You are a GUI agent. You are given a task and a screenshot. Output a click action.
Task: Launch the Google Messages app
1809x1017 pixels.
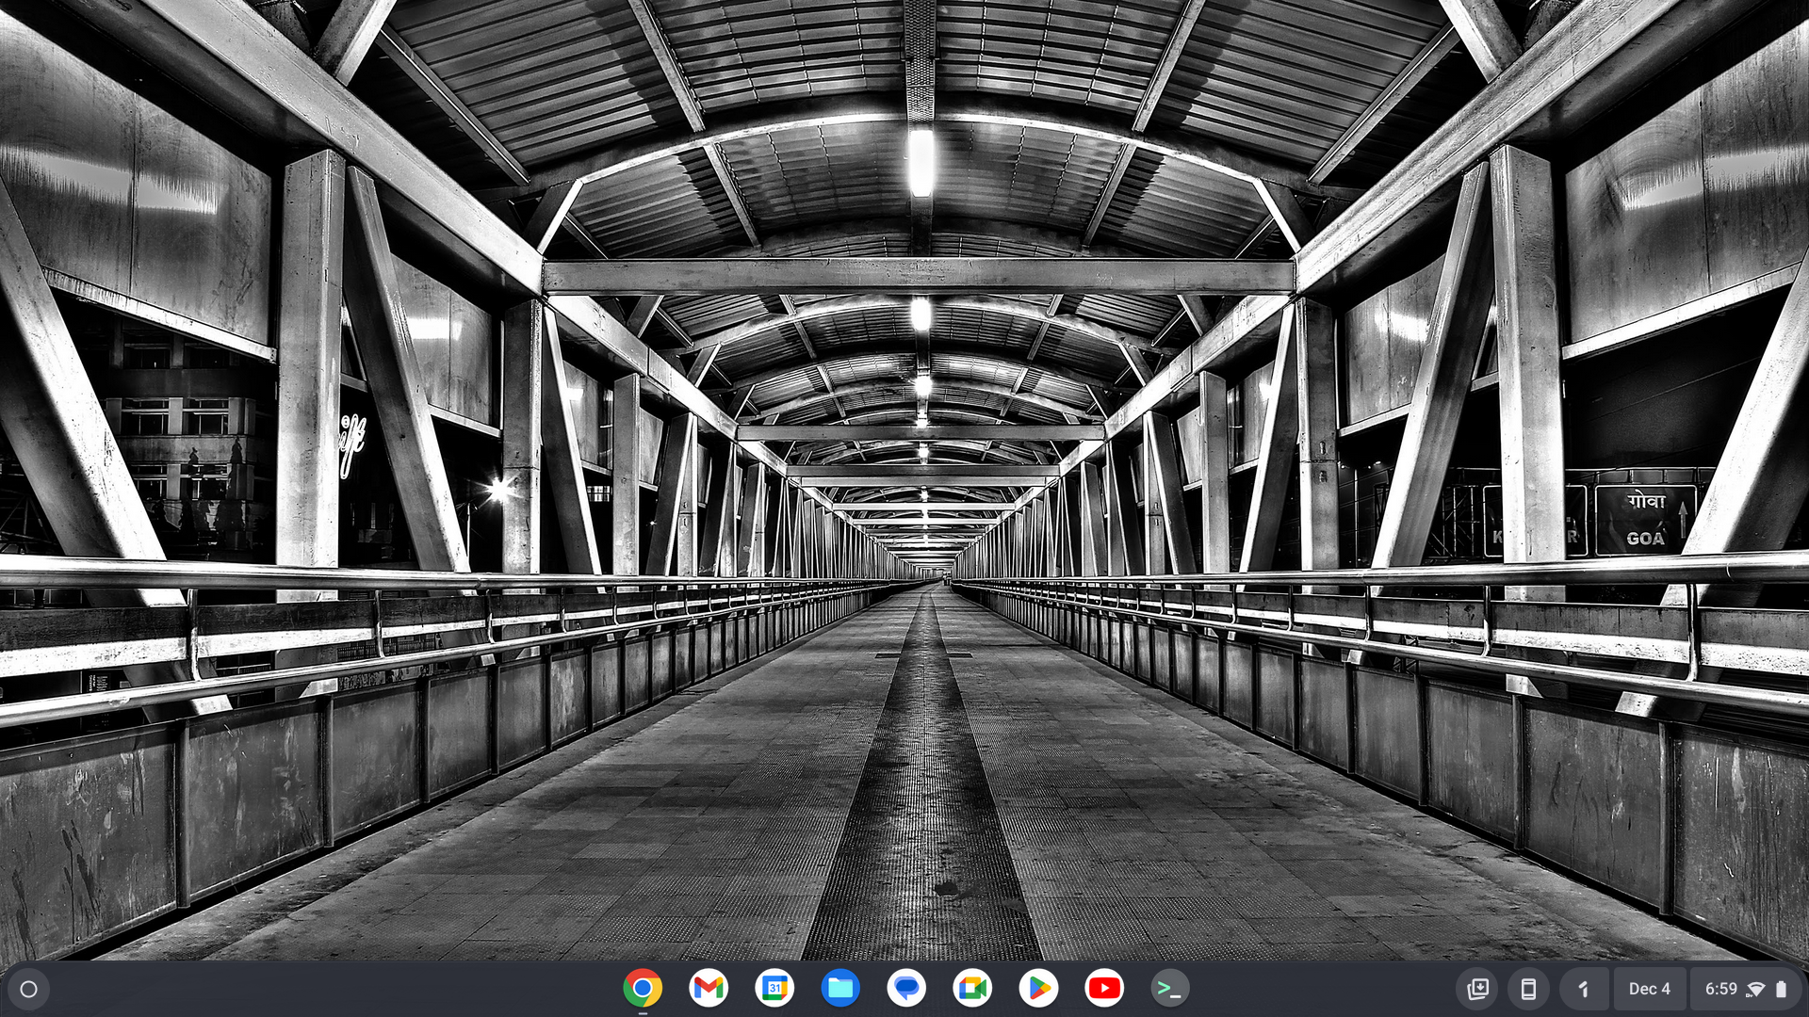coord(906,988)
